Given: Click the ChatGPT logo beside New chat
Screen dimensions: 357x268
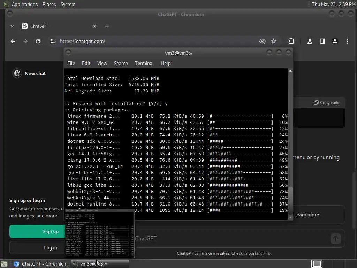Looking at the screenshot, I should pos(17,73).
